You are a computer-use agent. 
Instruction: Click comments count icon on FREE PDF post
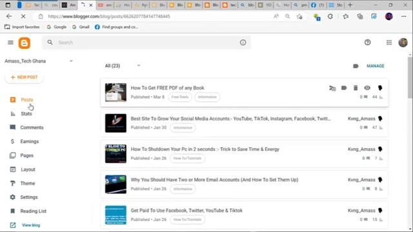(x=366, y=97)
